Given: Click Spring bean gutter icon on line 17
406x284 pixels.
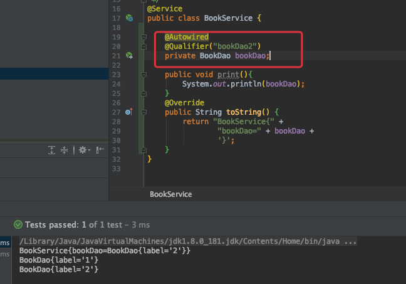Looking at the screenshot, I should coord(129,18).
